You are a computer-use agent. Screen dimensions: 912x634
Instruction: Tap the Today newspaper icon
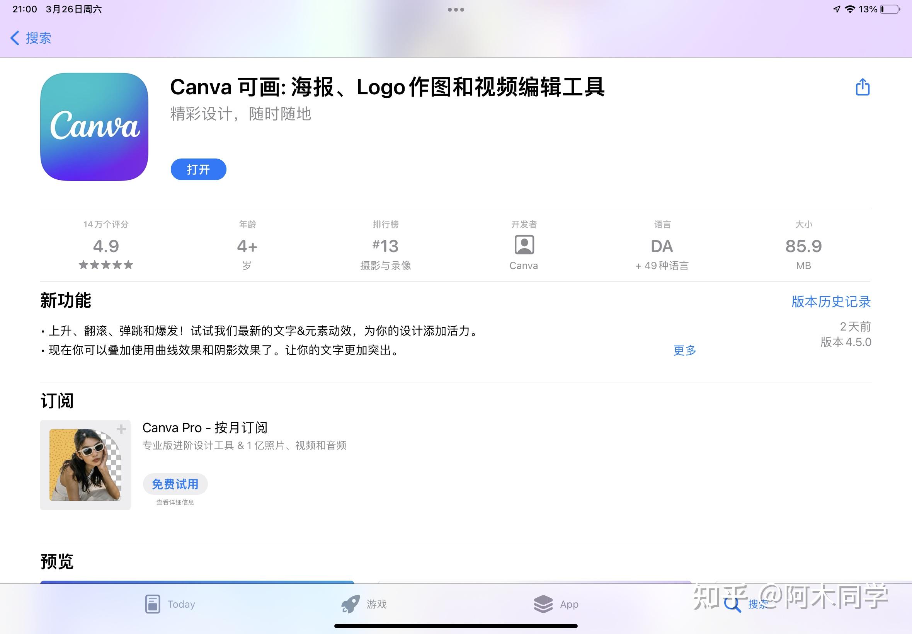(x=153, y=604)
